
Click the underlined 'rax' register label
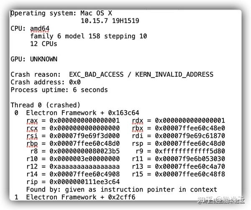pos(31,121)
